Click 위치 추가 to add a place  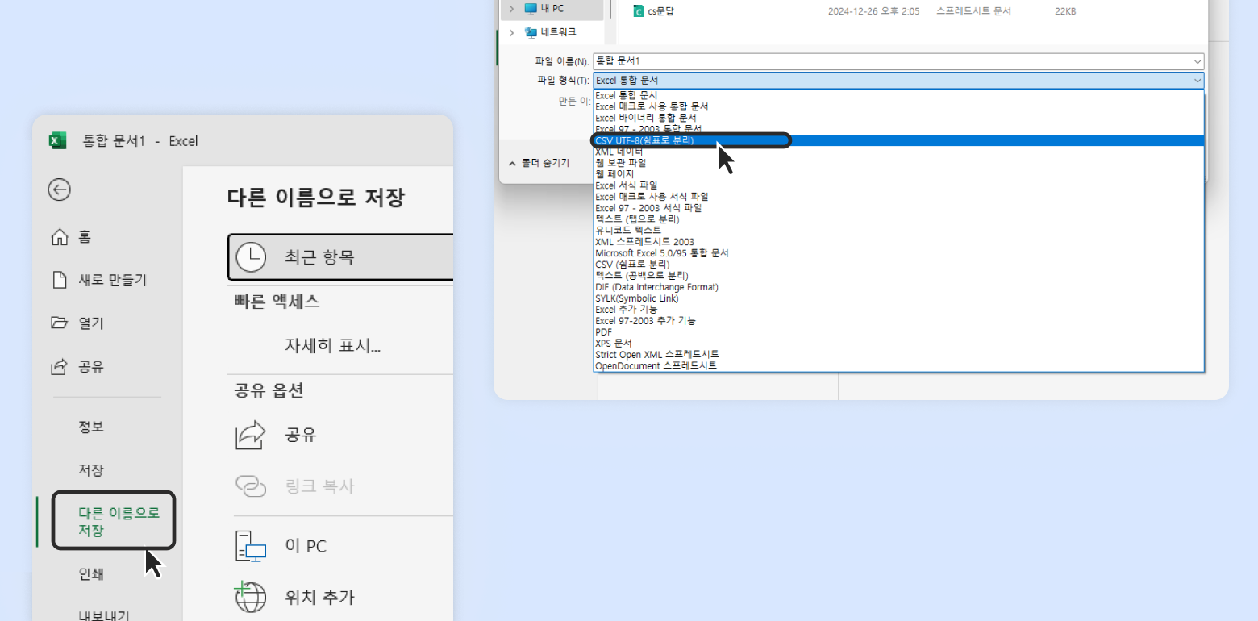294,598
